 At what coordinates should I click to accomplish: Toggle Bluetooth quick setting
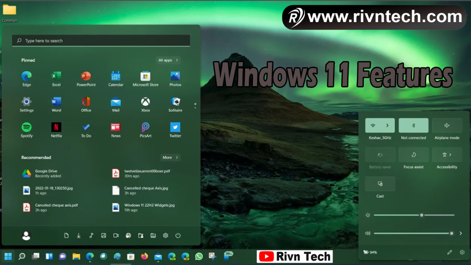tap(414, 125)
